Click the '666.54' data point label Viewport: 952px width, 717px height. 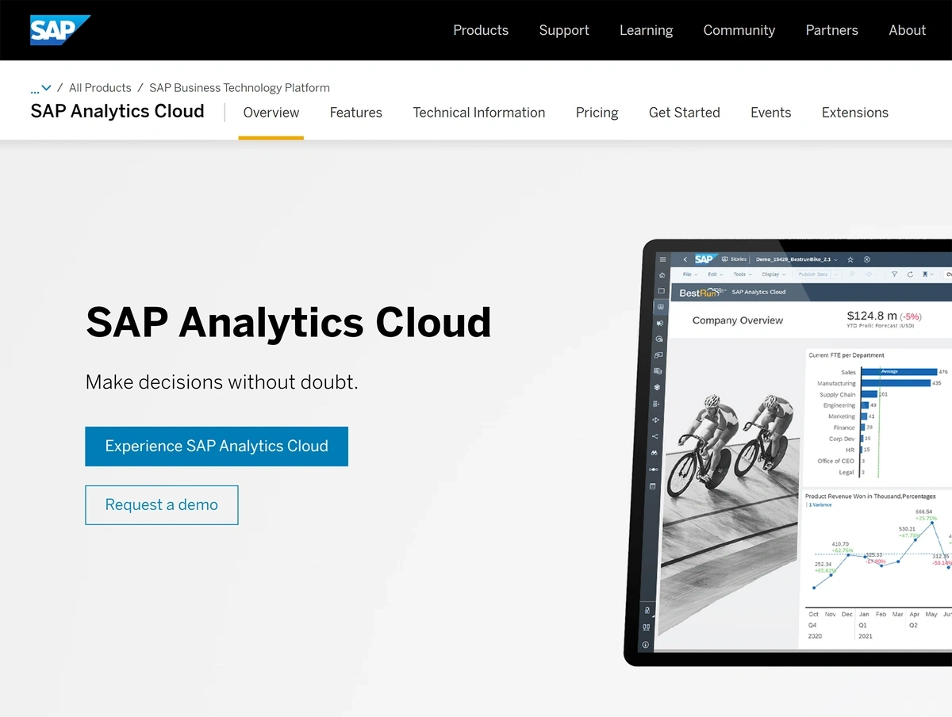[923, 512]
